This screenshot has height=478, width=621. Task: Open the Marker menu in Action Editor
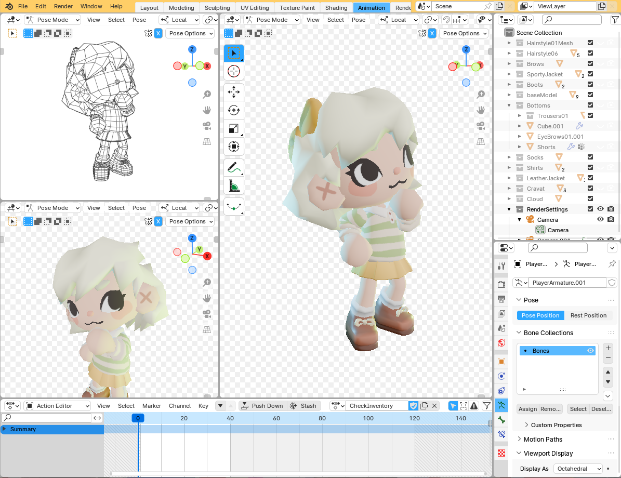point(152,406)
